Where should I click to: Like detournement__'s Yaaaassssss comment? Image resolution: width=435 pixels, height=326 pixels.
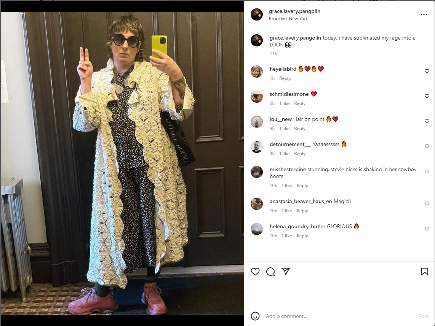click(x=427, y=146)
